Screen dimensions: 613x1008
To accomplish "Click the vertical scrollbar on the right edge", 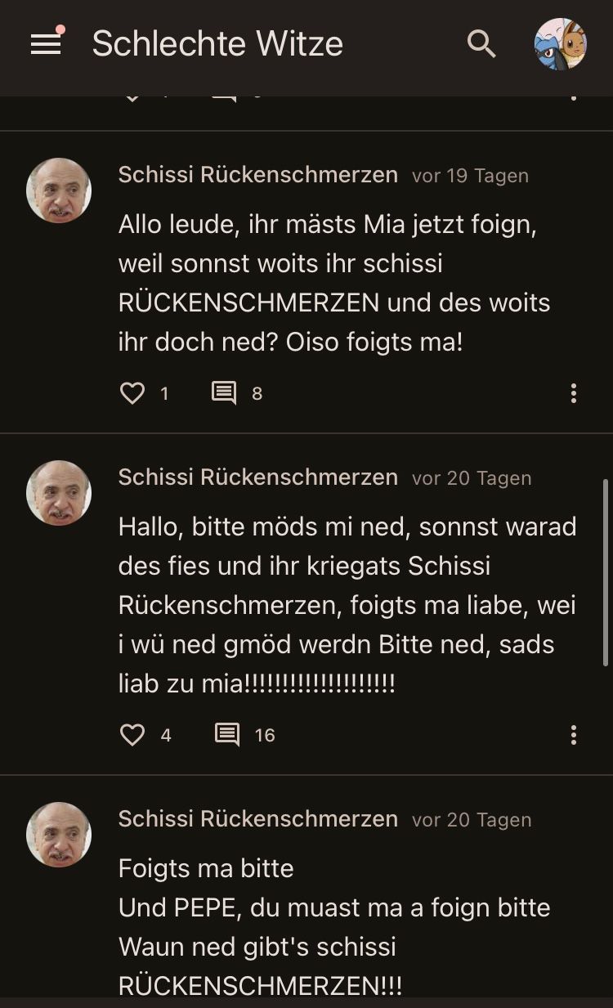I will tap(606, 572).
